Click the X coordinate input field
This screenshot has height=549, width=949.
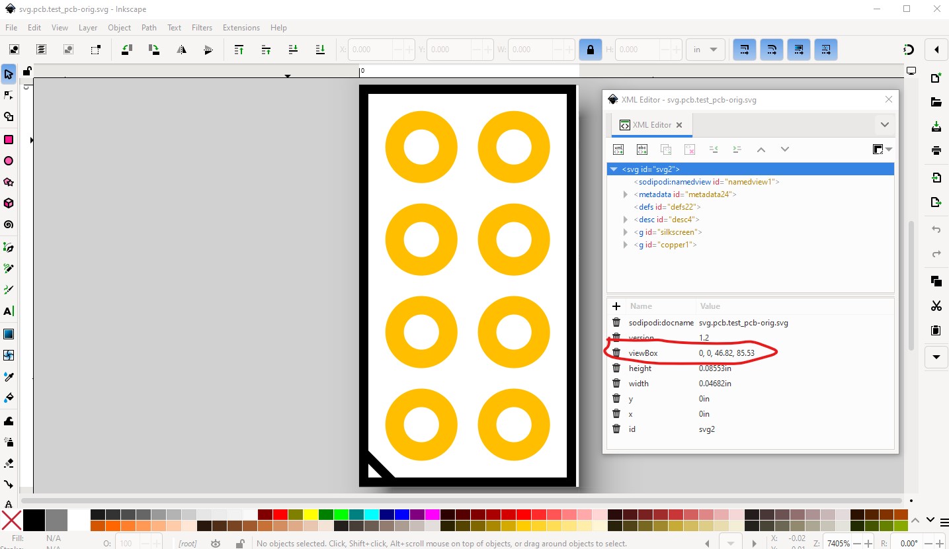(x=370, y=50)
